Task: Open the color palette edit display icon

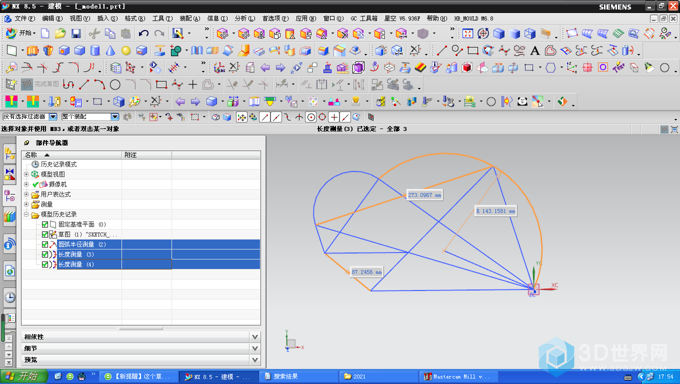Action: pos(134,101)
